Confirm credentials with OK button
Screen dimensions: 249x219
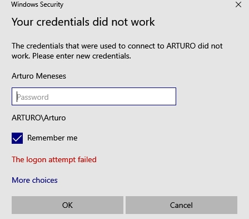coord(67,205)
